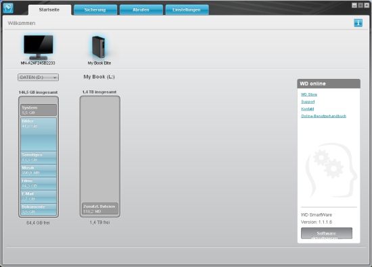Select the Dokumente category block
The height and width of the screenshot is (267, 372).
(x=39, y=209)
